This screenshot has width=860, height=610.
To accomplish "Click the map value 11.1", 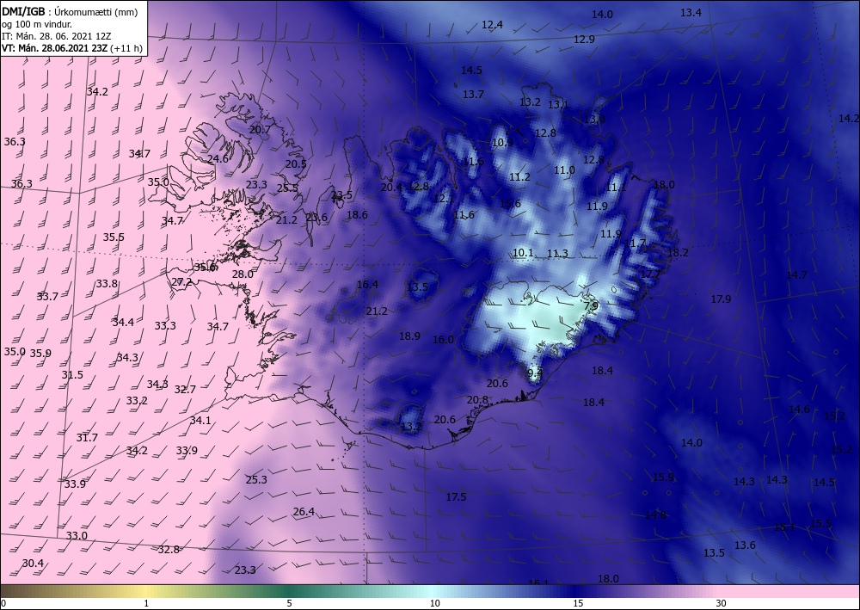I will [x=616, y=188].
